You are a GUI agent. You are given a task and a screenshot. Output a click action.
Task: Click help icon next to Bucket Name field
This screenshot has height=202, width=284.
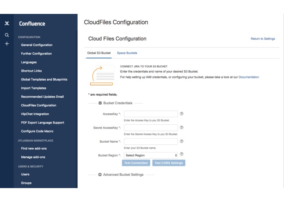(x=181, y=141)
